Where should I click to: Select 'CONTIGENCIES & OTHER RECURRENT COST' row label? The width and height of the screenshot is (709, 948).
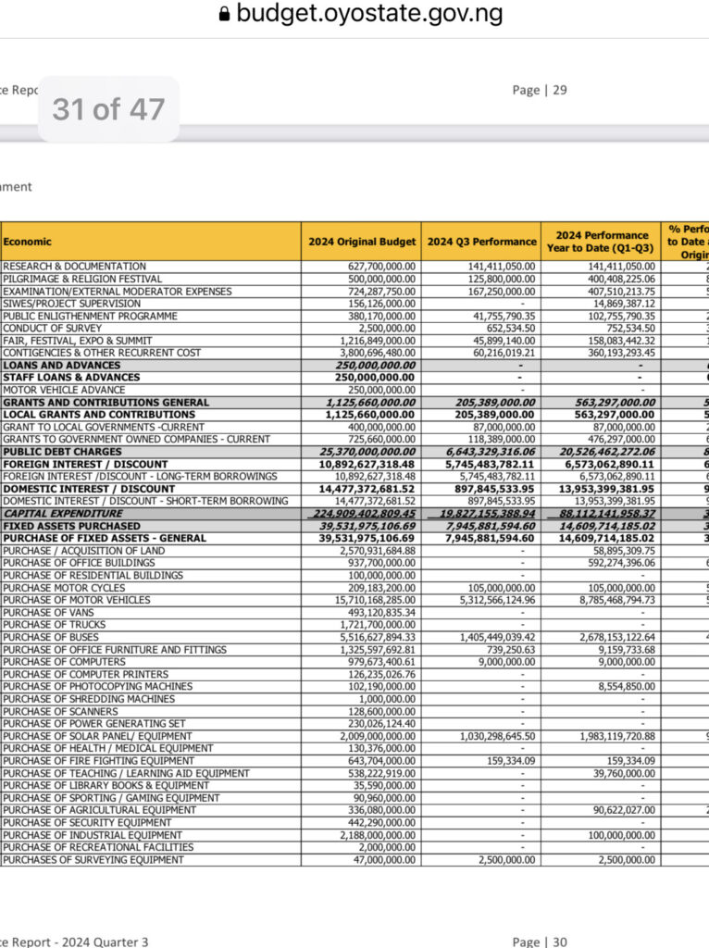tap(102, 353)
